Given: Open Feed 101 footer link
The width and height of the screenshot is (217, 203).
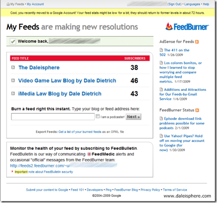Looking at the screenshot, I should click(x=77, y=190).
